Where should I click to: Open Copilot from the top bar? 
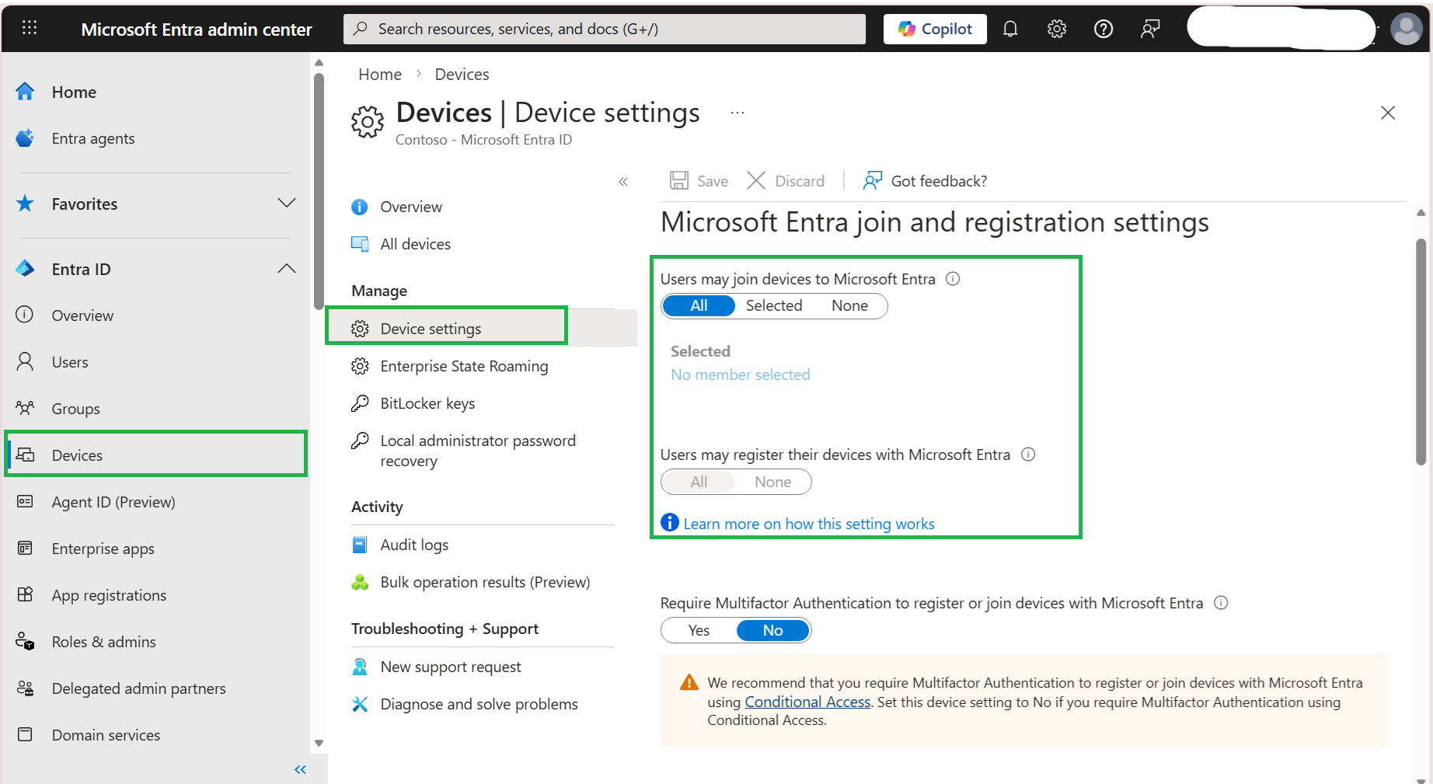tap(935, 29)
